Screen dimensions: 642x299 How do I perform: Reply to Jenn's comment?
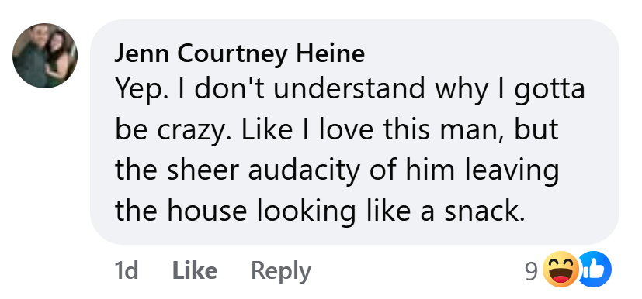(281, 271)
